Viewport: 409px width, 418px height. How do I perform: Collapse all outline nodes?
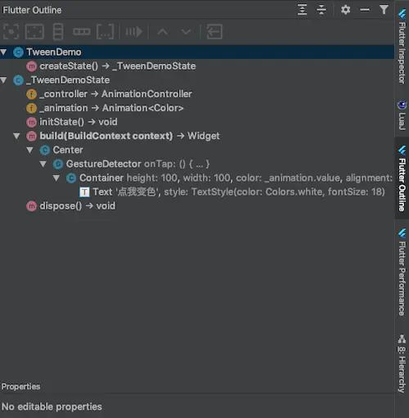coord(321,10)
